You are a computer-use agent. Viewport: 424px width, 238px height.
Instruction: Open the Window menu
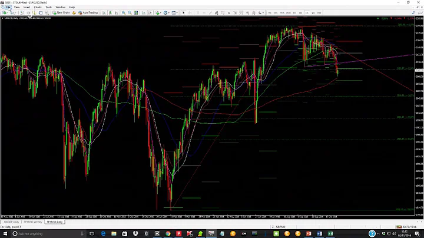pos(60,7)
